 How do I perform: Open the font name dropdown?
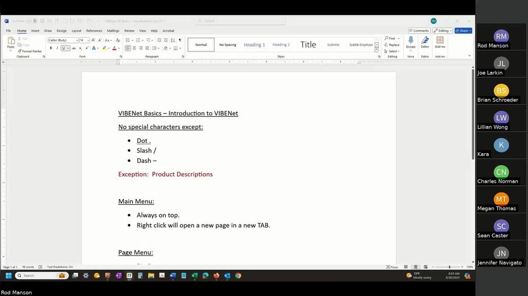tap(77, 40)
